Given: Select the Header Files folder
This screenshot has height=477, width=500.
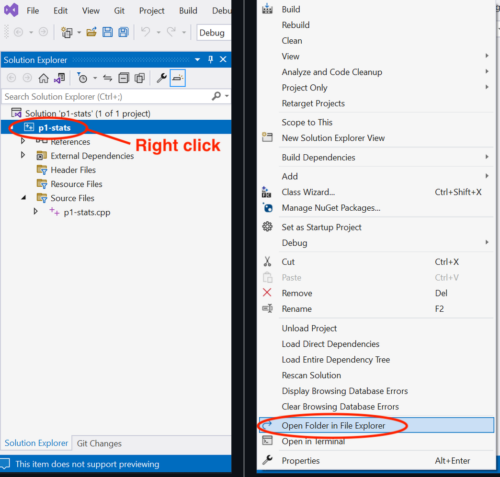Looking at the screenshot, I should pyautogui.click(x=73, y=170).
